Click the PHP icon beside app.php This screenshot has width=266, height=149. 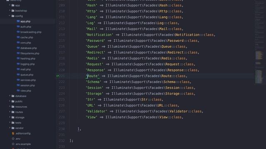(x=18, y=21)
